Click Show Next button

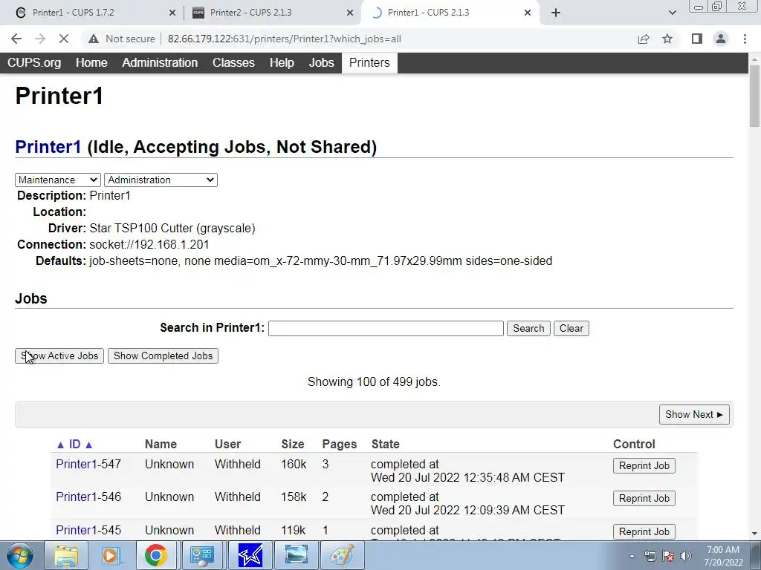694,414
